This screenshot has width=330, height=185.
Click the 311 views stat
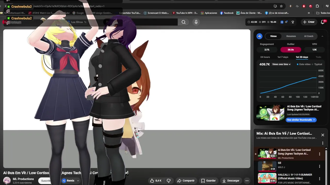pyautogui.click(x=262, y=22)
